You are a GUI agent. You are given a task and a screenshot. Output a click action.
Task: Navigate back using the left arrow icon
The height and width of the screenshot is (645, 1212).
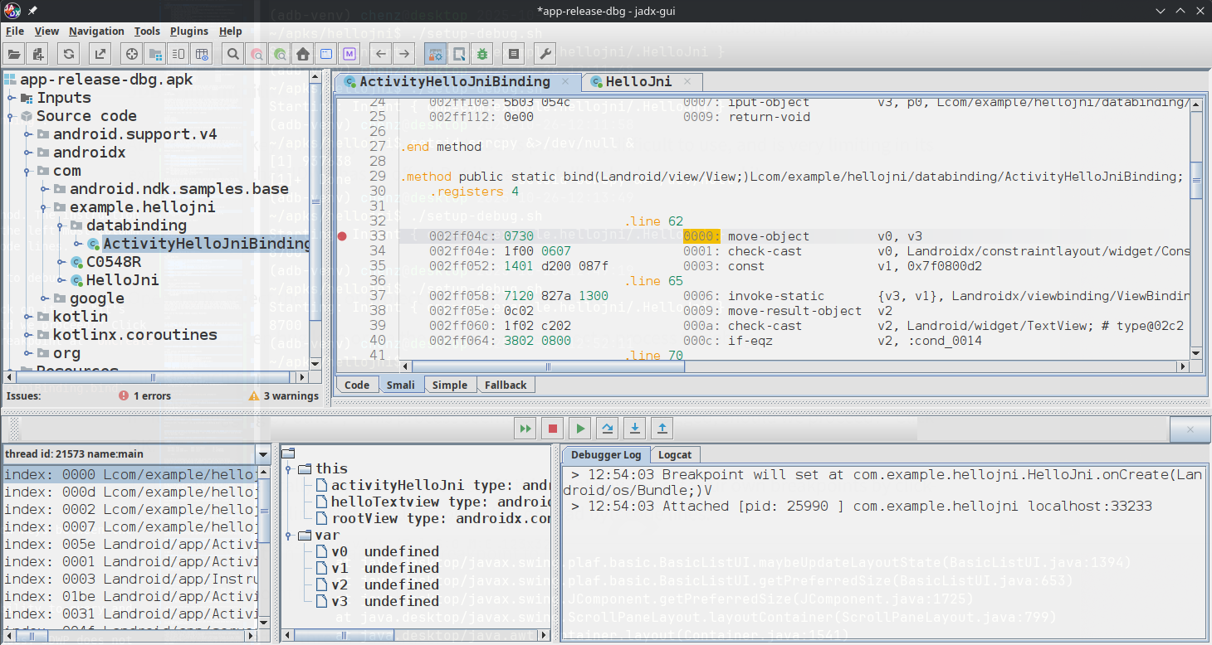coord(382,53)
